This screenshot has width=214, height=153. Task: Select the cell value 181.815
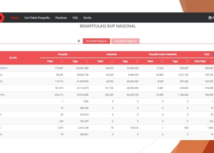[59, 88]
